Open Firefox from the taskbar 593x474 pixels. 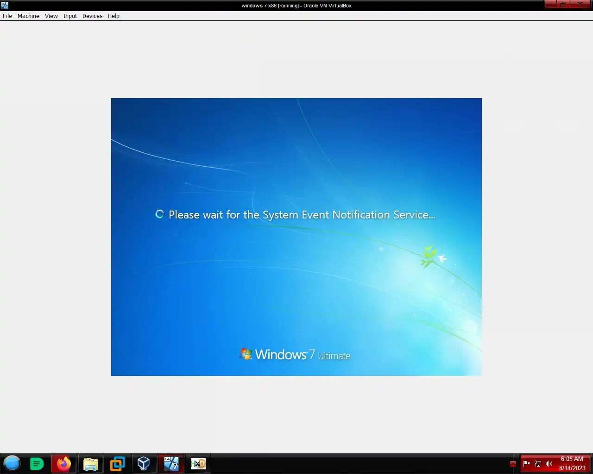(x=63, y=463)
